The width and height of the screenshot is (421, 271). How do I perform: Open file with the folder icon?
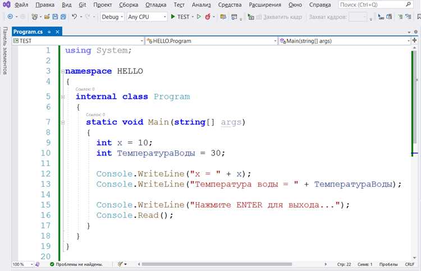tap(47, 17)
